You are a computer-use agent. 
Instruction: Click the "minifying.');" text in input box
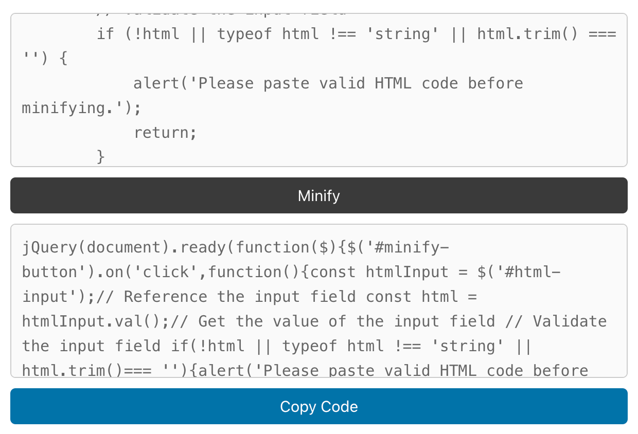pos(81,108)
